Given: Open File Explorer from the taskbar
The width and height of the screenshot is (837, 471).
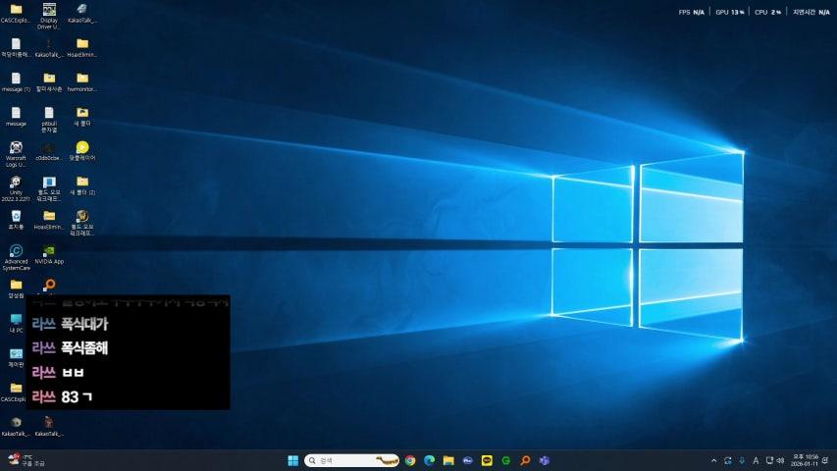Looking at the screenshot, I should point(447,460).
